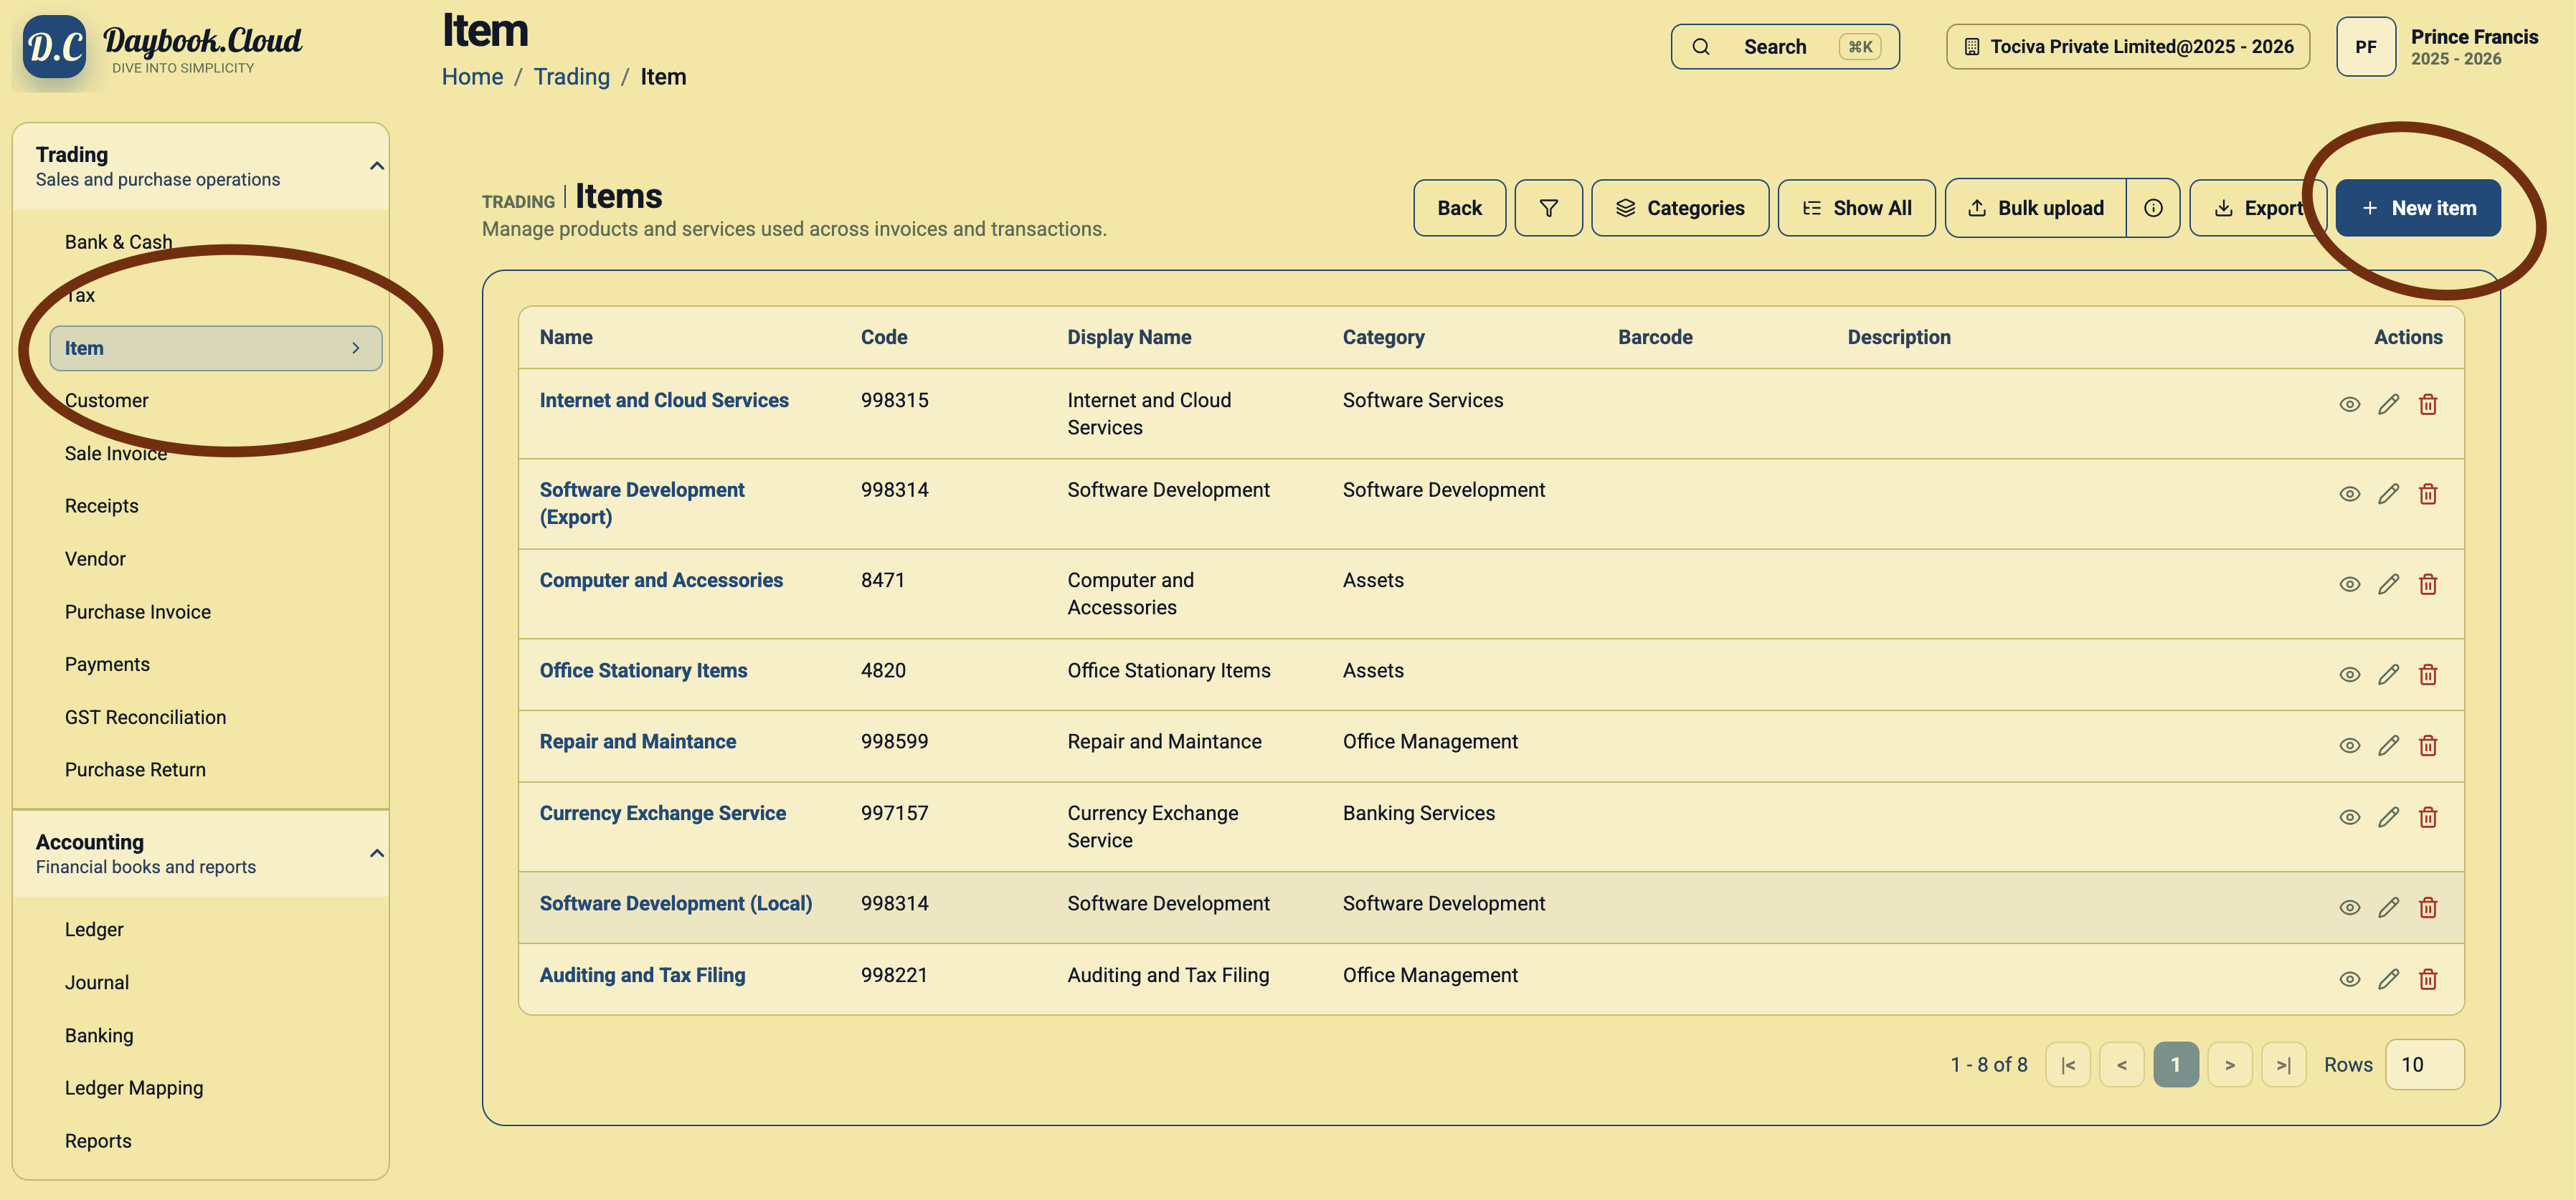Click Bulk upload button
This screenshot has height=1200, width=2576.
2035,208
